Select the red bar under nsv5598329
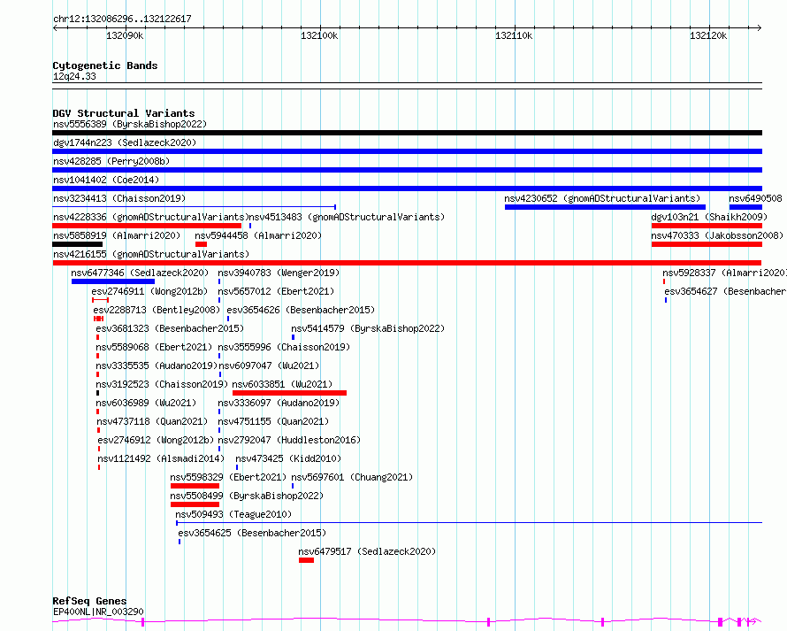The width and height of the screenshot is (787, 631). [x=195, y=486]
